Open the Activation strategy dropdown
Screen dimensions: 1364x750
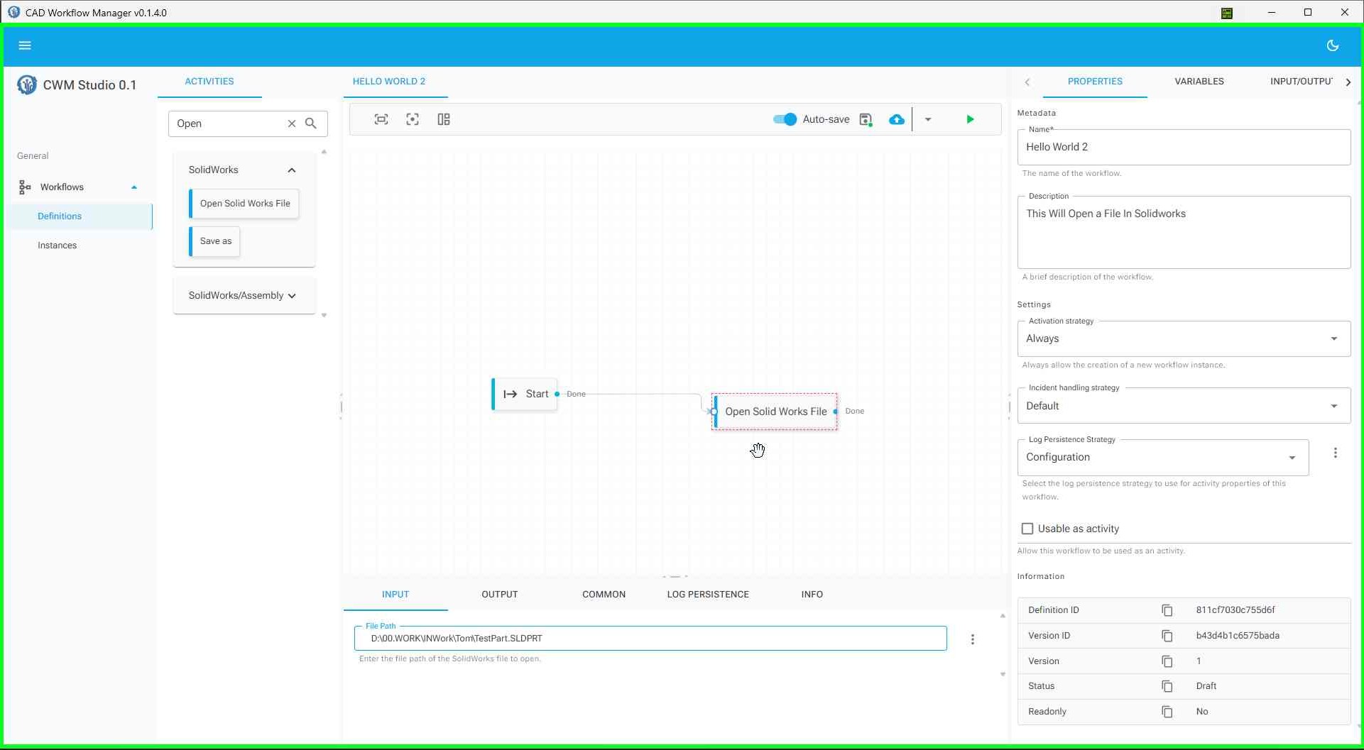[x=1184, y=339]
